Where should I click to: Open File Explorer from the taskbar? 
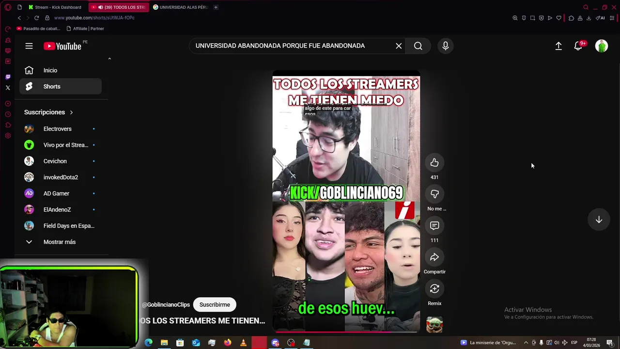point(164,343)
